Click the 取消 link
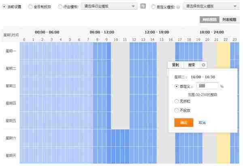243x166 pixels. (x=202, y=123)
